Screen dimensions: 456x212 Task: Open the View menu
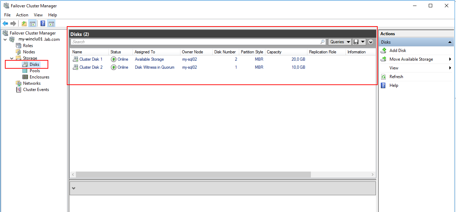point(38,15)
